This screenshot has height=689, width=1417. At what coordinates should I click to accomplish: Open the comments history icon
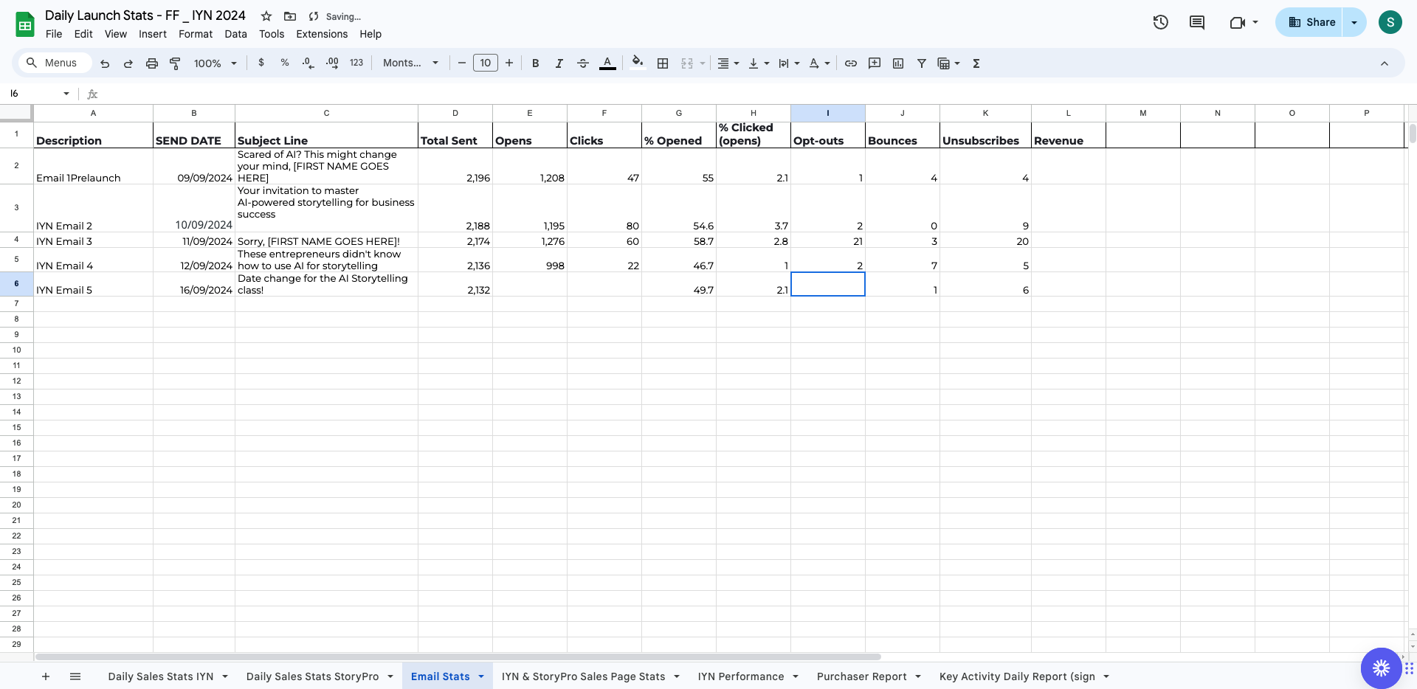(x=1197, y=22)
